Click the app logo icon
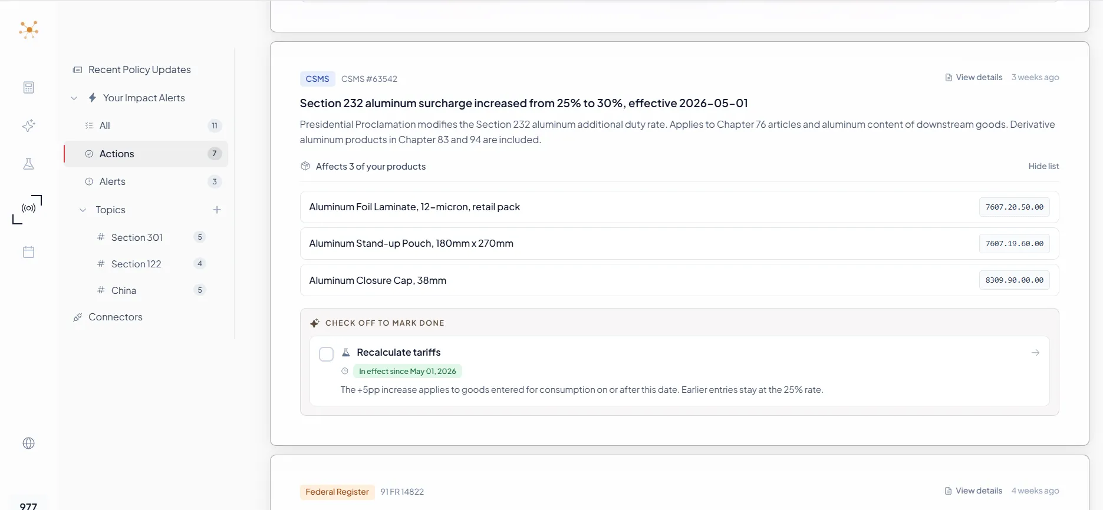Screen dimensions: 1103x510 point(28,29)
